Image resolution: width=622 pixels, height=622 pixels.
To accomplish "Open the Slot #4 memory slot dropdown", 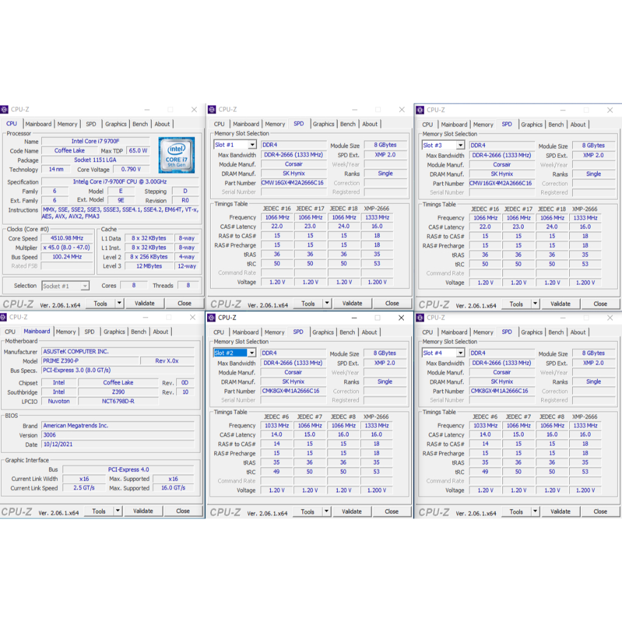I will [460, 353].
